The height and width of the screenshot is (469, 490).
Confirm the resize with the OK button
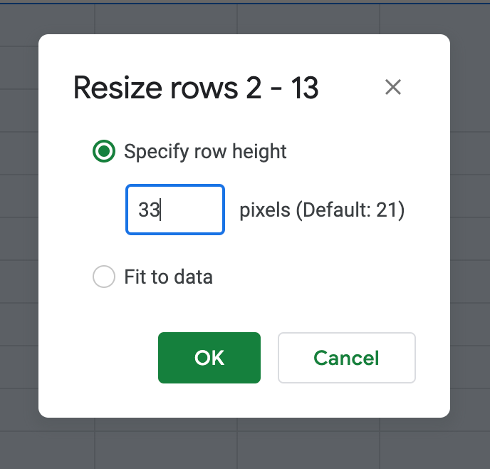click(209, 358)
